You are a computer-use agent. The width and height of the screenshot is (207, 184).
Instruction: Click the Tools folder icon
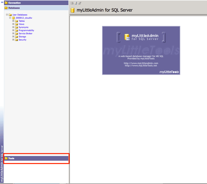(6, 158)
